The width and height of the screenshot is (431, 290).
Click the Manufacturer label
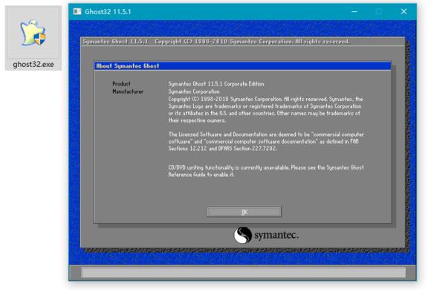(x=128, y=91)
